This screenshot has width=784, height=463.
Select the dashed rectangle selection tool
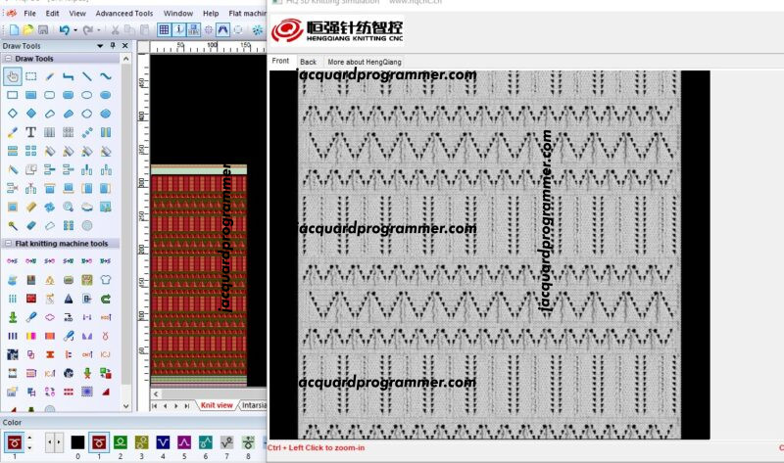tap(31, 76)
